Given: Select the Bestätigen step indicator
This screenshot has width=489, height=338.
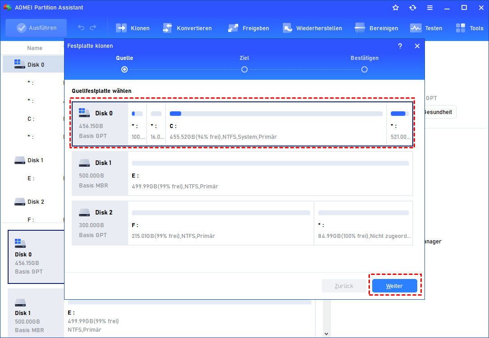Looking at the screenshot, I should [364, 69].
